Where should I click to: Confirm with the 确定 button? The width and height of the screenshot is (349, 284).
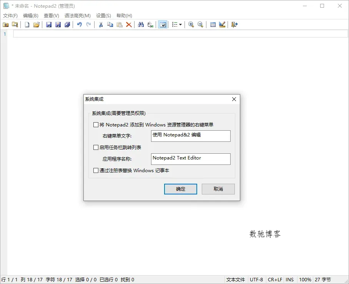coord(181,189)
